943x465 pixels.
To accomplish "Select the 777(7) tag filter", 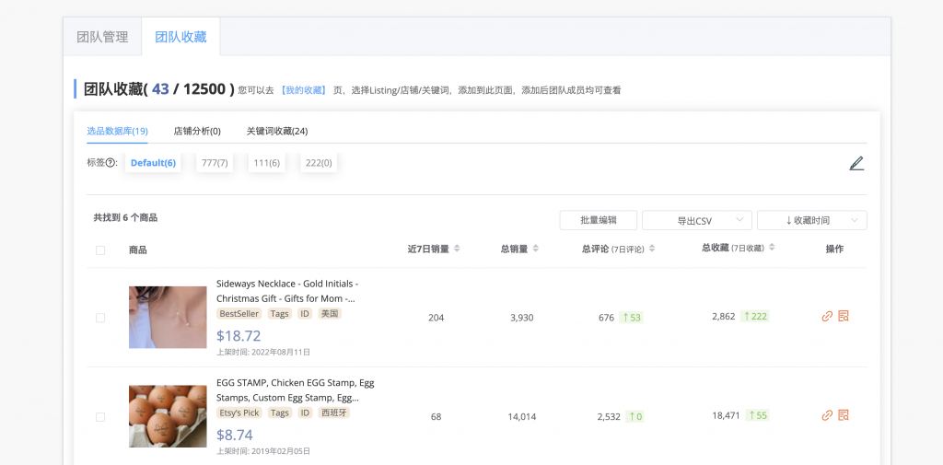I will click(x=215, y=163).
